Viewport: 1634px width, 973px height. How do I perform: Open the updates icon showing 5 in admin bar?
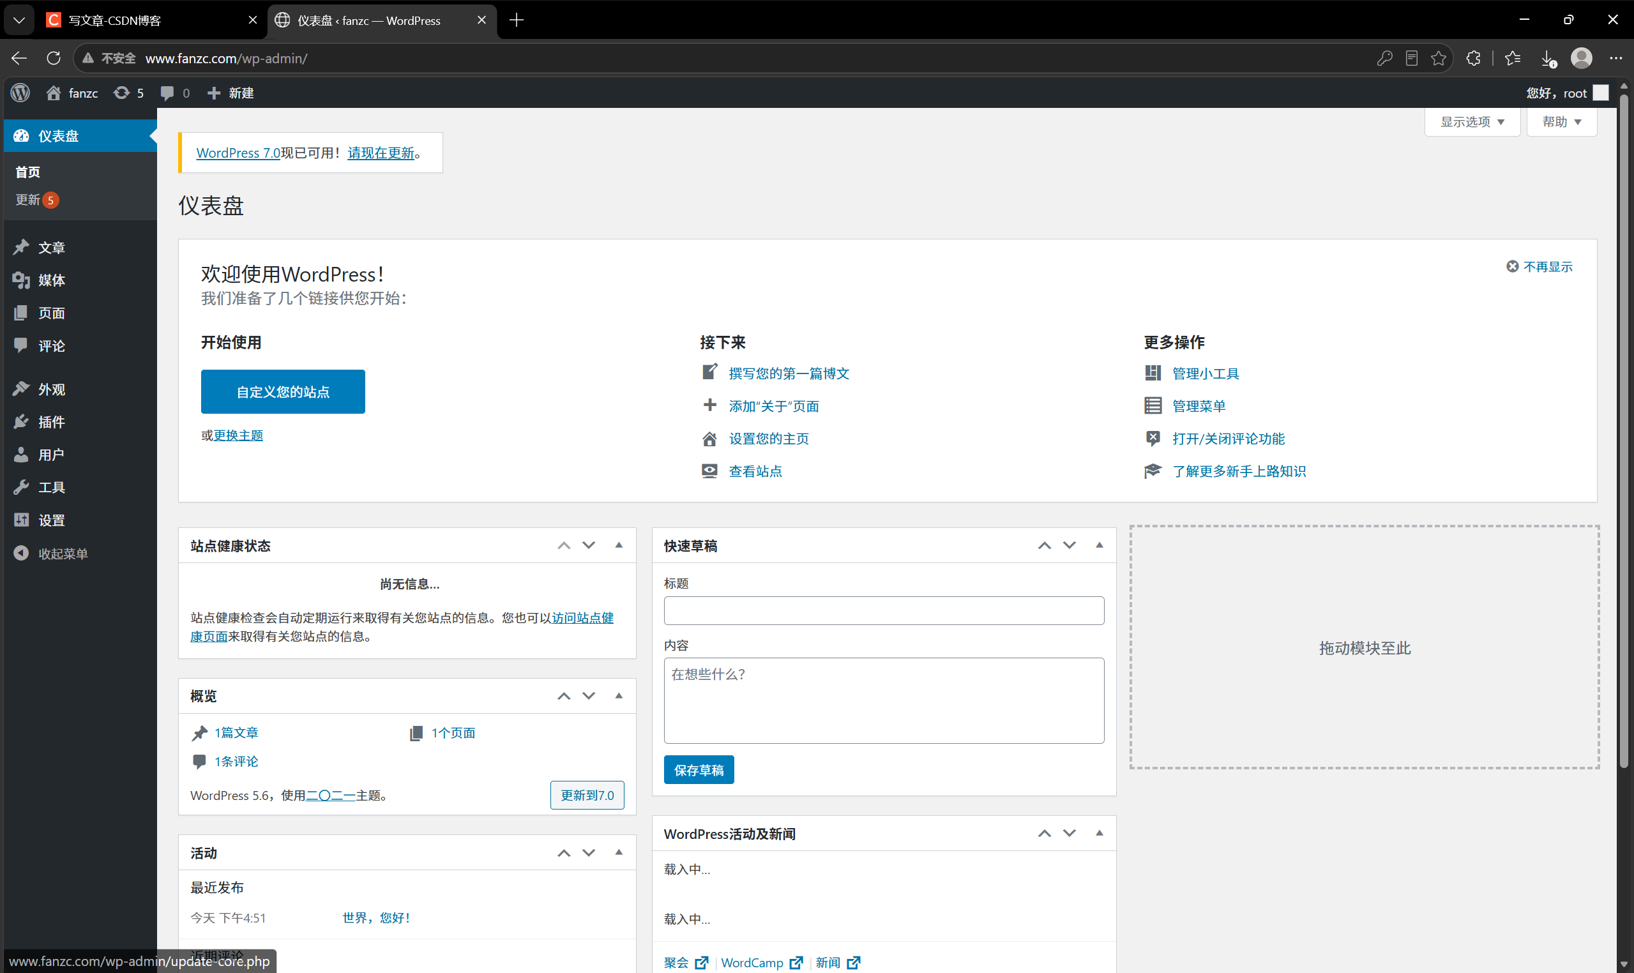(x=128, y=93)
